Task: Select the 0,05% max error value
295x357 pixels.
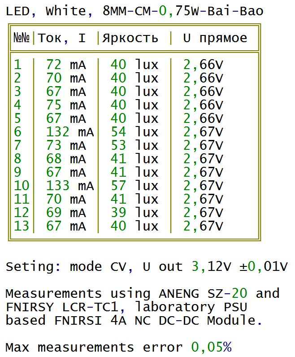Action: [211, 347]
